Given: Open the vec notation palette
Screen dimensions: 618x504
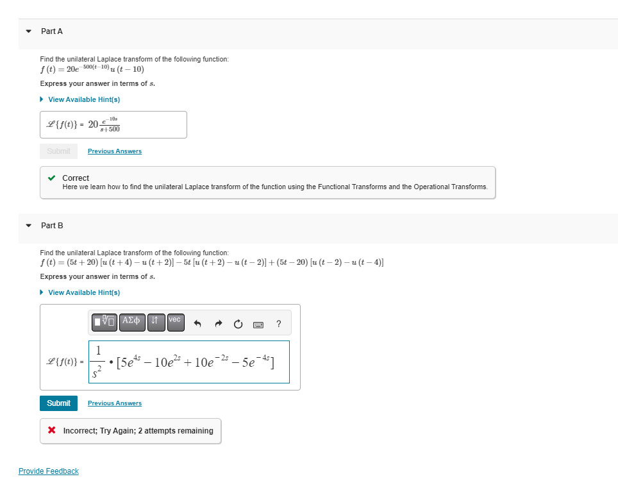Looking at the screenshot, I should coord(175,322).
